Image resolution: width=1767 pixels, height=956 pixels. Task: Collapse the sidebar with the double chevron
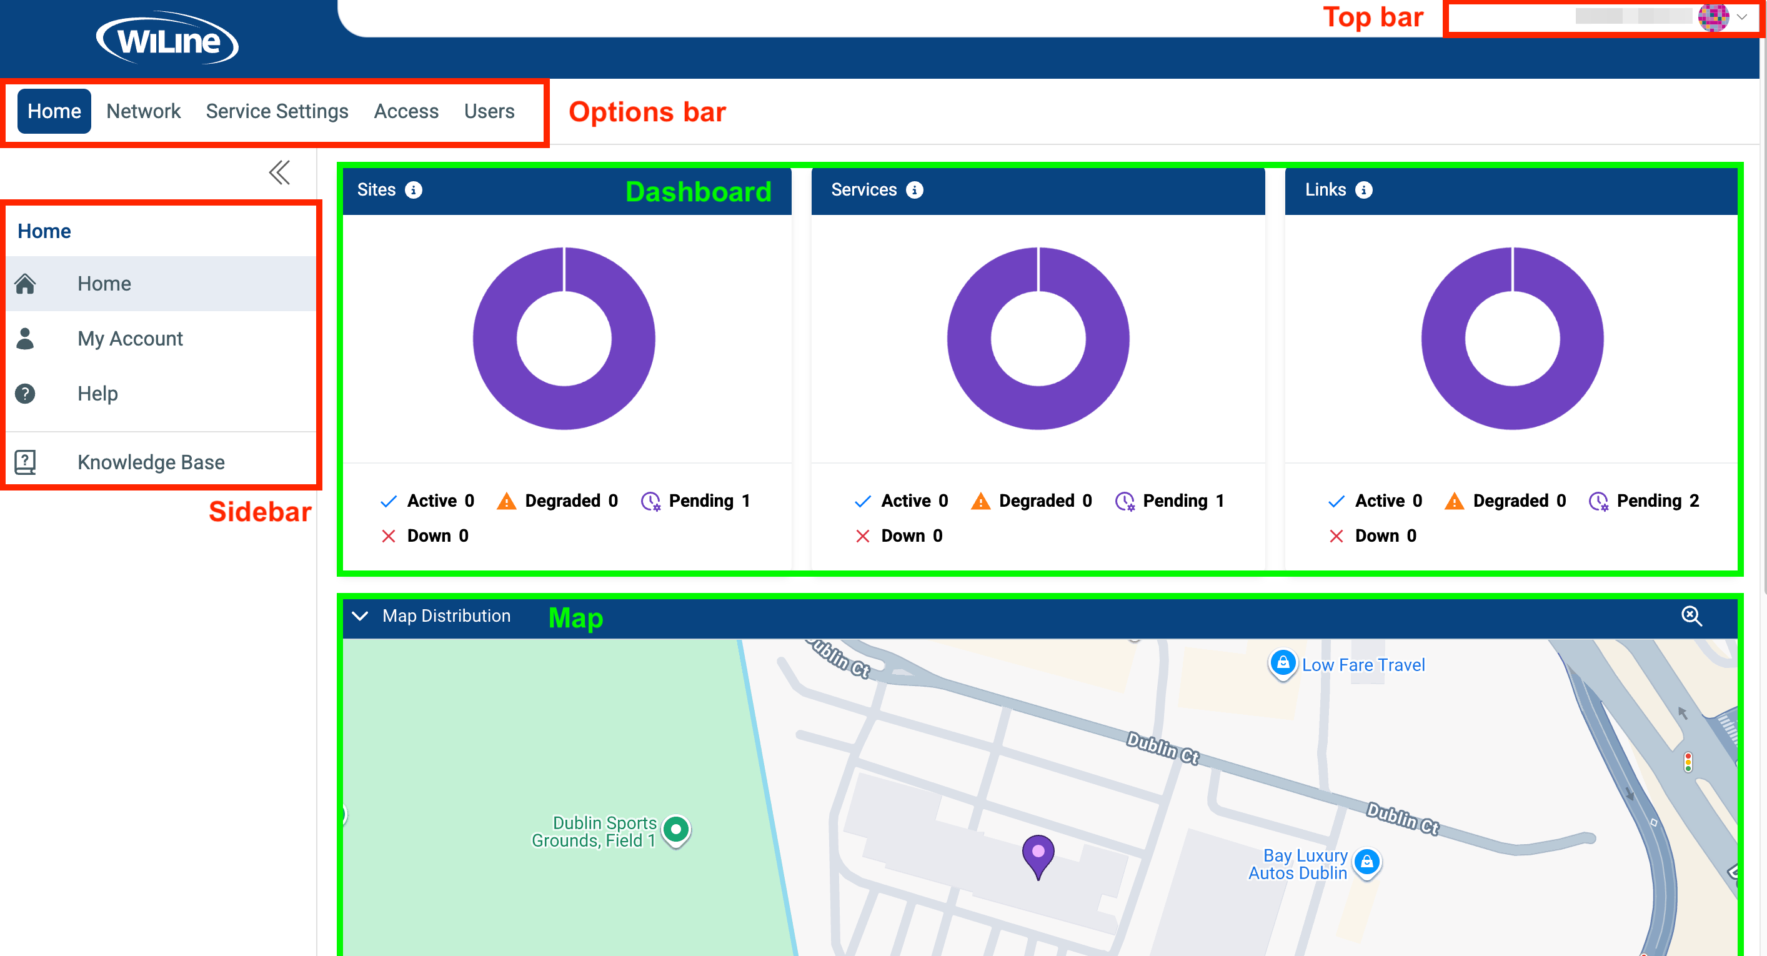[279, 173]
